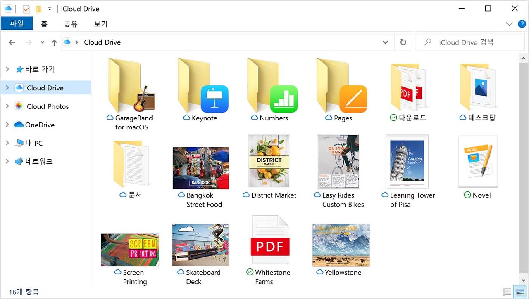Select the Screen Printing thumbnail
Viewport: 529px width, 299px height.
click(130, 250)
